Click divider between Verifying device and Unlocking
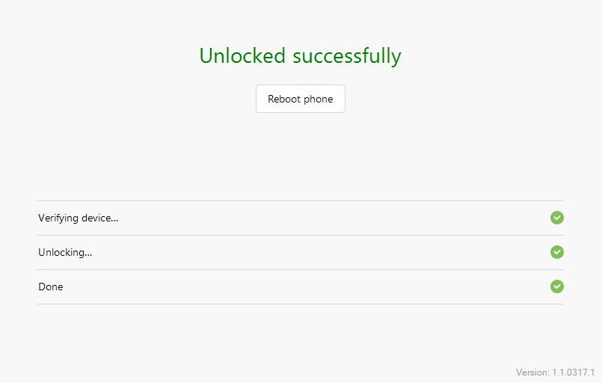The width and height of the screenshot is (602, 383). coord(300,235)
